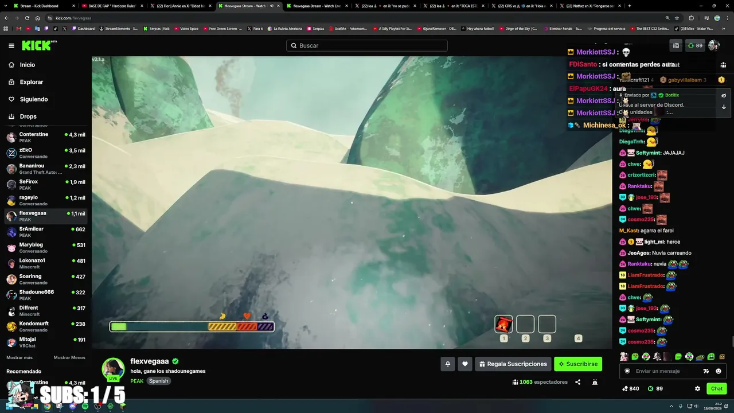The width and height of the screenshot is (734, 413).
Task: Reload the page in Chrome
Action: 27,18
